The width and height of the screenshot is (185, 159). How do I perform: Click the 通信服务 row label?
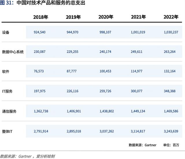click(x=9, y=111)
